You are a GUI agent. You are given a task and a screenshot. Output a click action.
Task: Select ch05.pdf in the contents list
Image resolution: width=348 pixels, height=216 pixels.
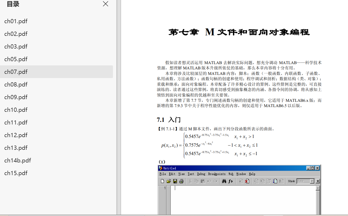coord(56,59)
